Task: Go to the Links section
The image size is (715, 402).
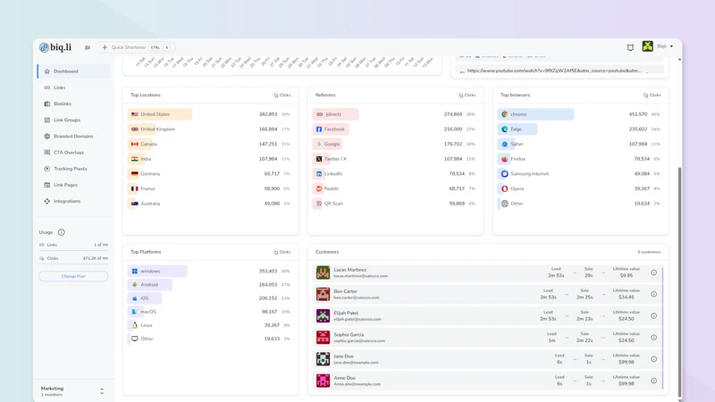Action: pos(73,88)
